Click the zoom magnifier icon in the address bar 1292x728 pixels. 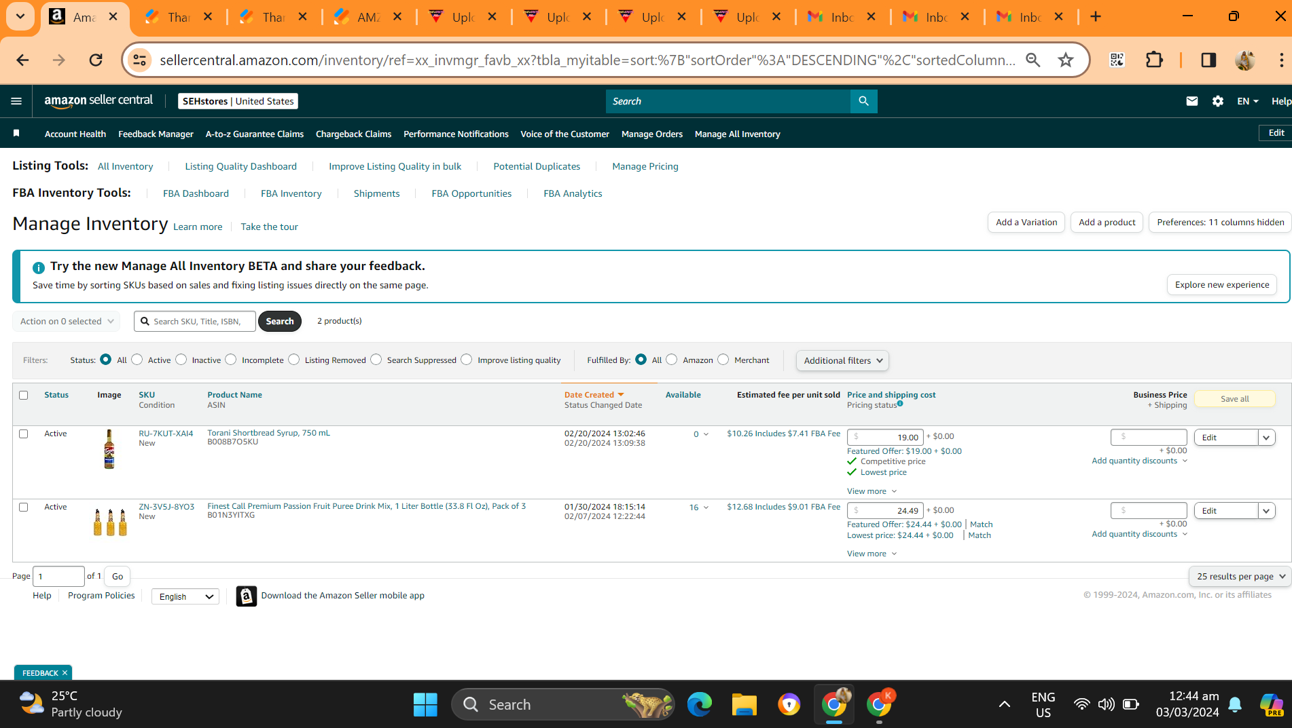coord(1033,60)
